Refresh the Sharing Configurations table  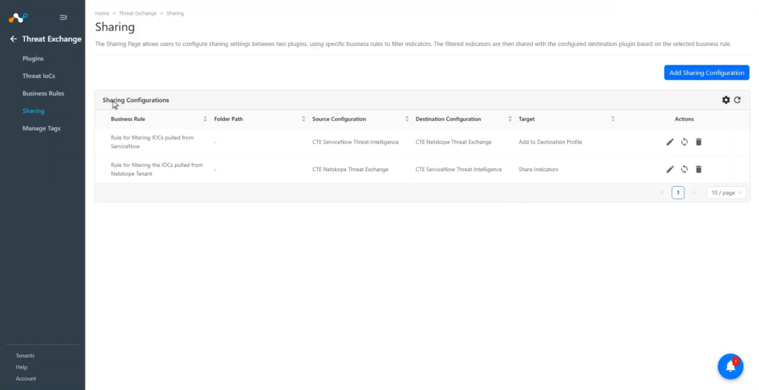pyautogui.click(x=738, y=100)
